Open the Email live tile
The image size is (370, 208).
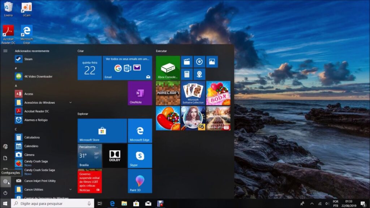click(x=128, y=68)
